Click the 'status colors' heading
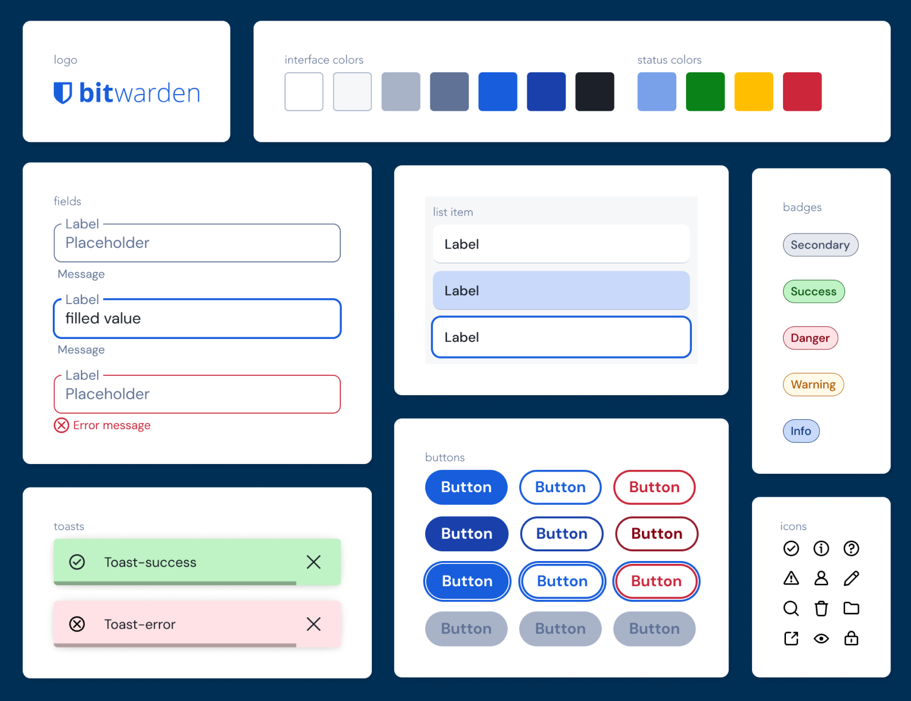Viewport: 911px width, 701px height. [x=669, y=60]
